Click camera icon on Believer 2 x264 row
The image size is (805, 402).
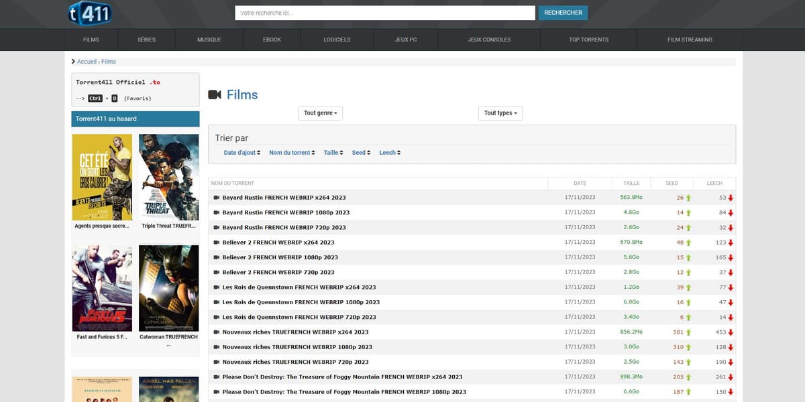click(x=216, y=243)
